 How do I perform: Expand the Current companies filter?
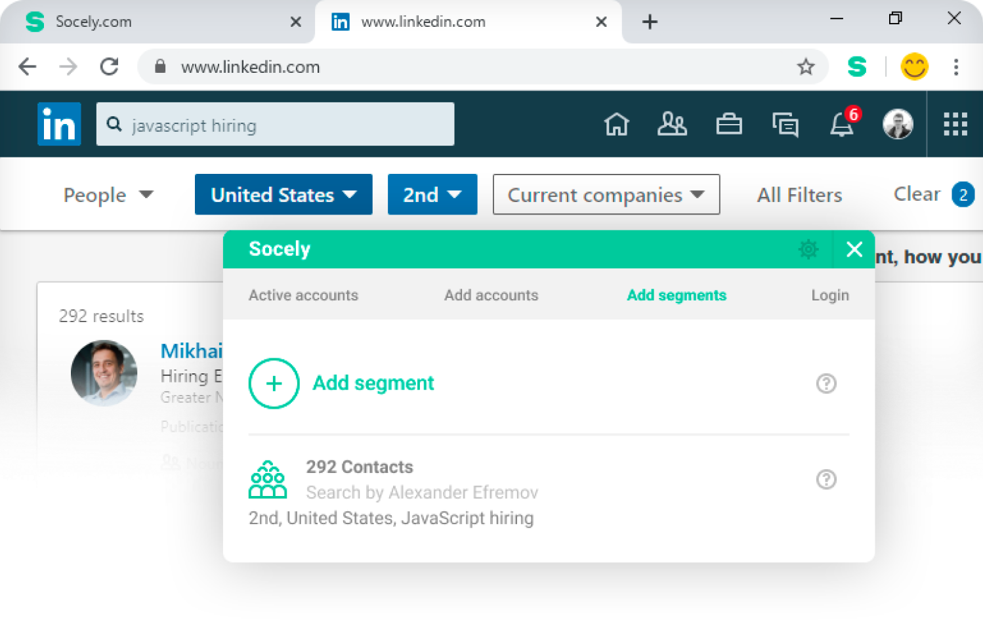[x=606, y=194]
